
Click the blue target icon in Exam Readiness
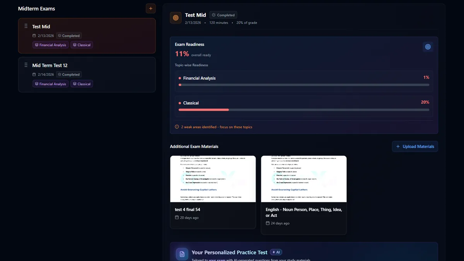(428, 47)
